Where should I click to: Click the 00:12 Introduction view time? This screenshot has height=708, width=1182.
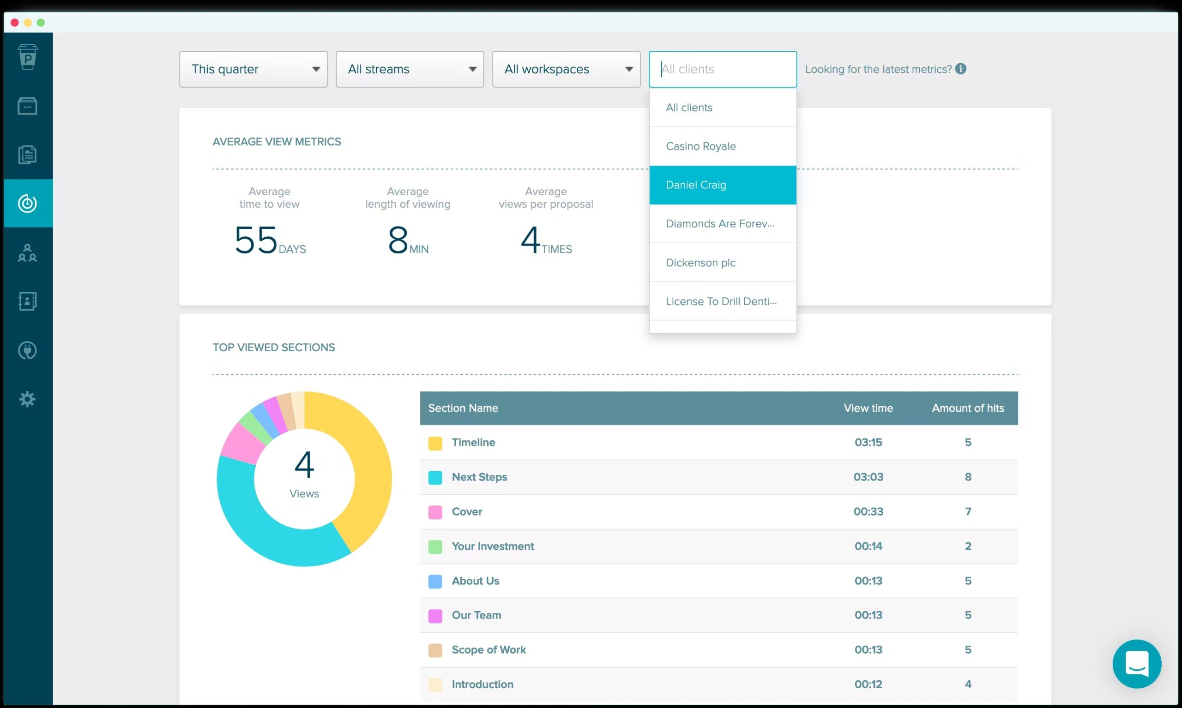(x=868, y=684)
